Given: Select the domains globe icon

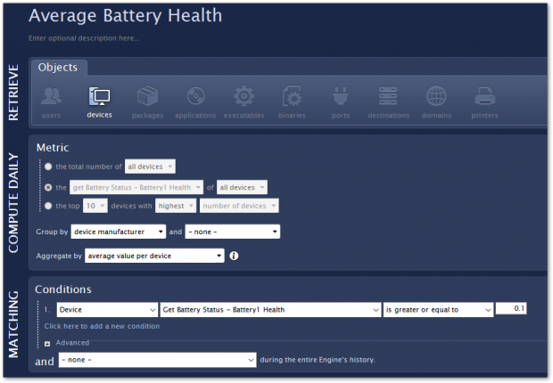Looking at the screenshot, I should [x=436, y=96].
